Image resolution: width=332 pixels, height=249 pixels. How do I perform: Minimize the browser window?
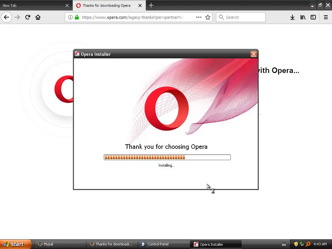click(x=312, y=6)
